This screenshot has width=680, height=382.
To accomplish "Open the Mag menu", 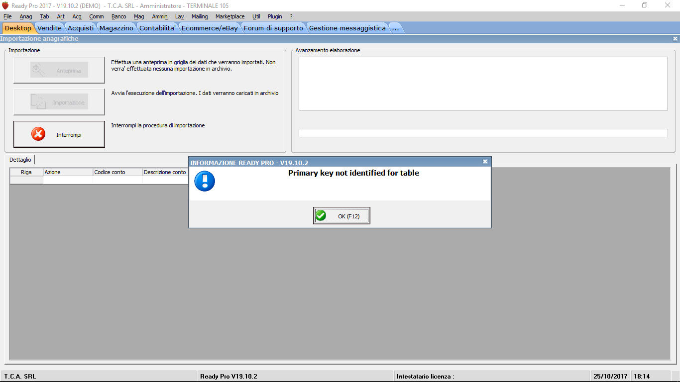I will (139, 16).
